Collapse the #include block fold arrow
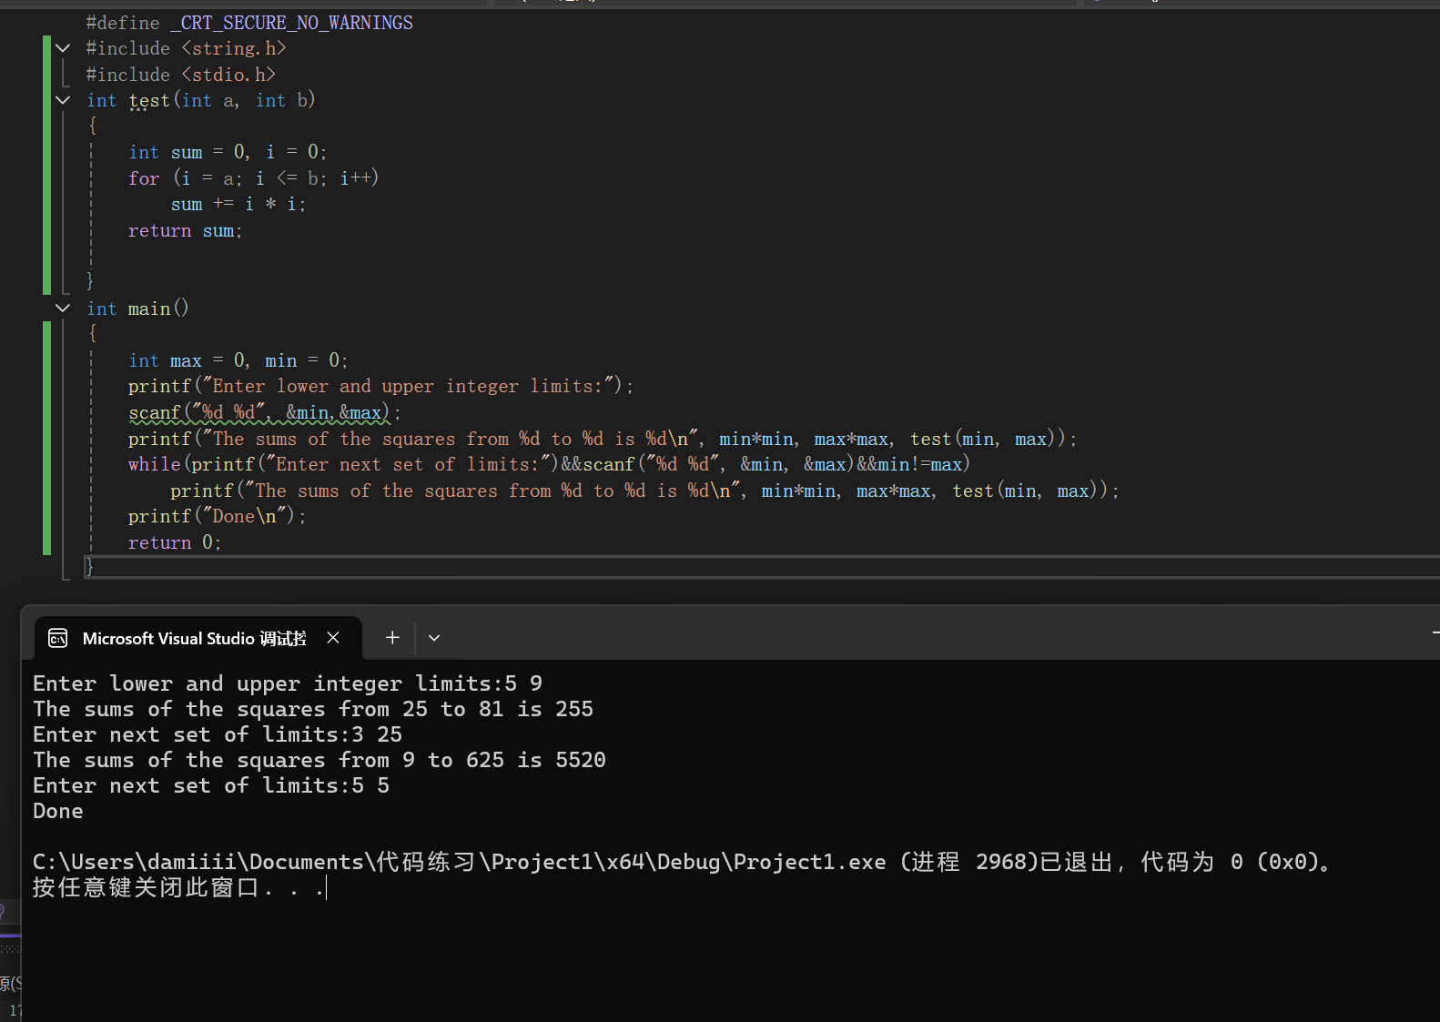1440x1022 pixels. tap(63, 48)
